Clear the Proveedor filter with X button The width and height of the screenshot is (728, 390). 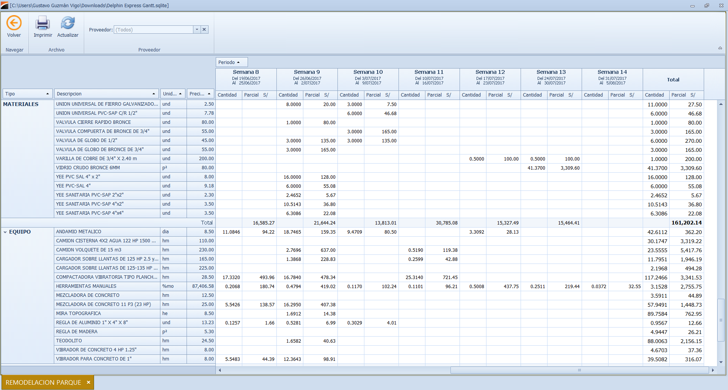pyautogui.click(x=204, y=30)
